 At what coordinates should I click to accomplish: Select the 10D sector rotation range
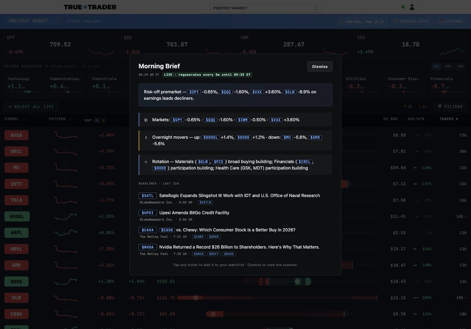[448, 66]
